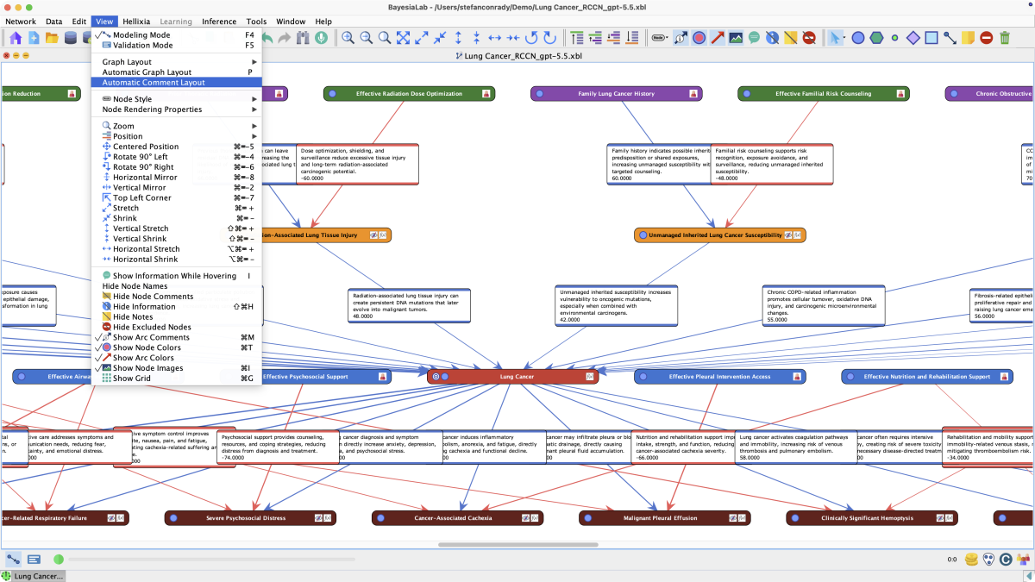This screenshot has width=1035, height=582.
Task: Click the binoculars search icon
Action: point(303,38)
